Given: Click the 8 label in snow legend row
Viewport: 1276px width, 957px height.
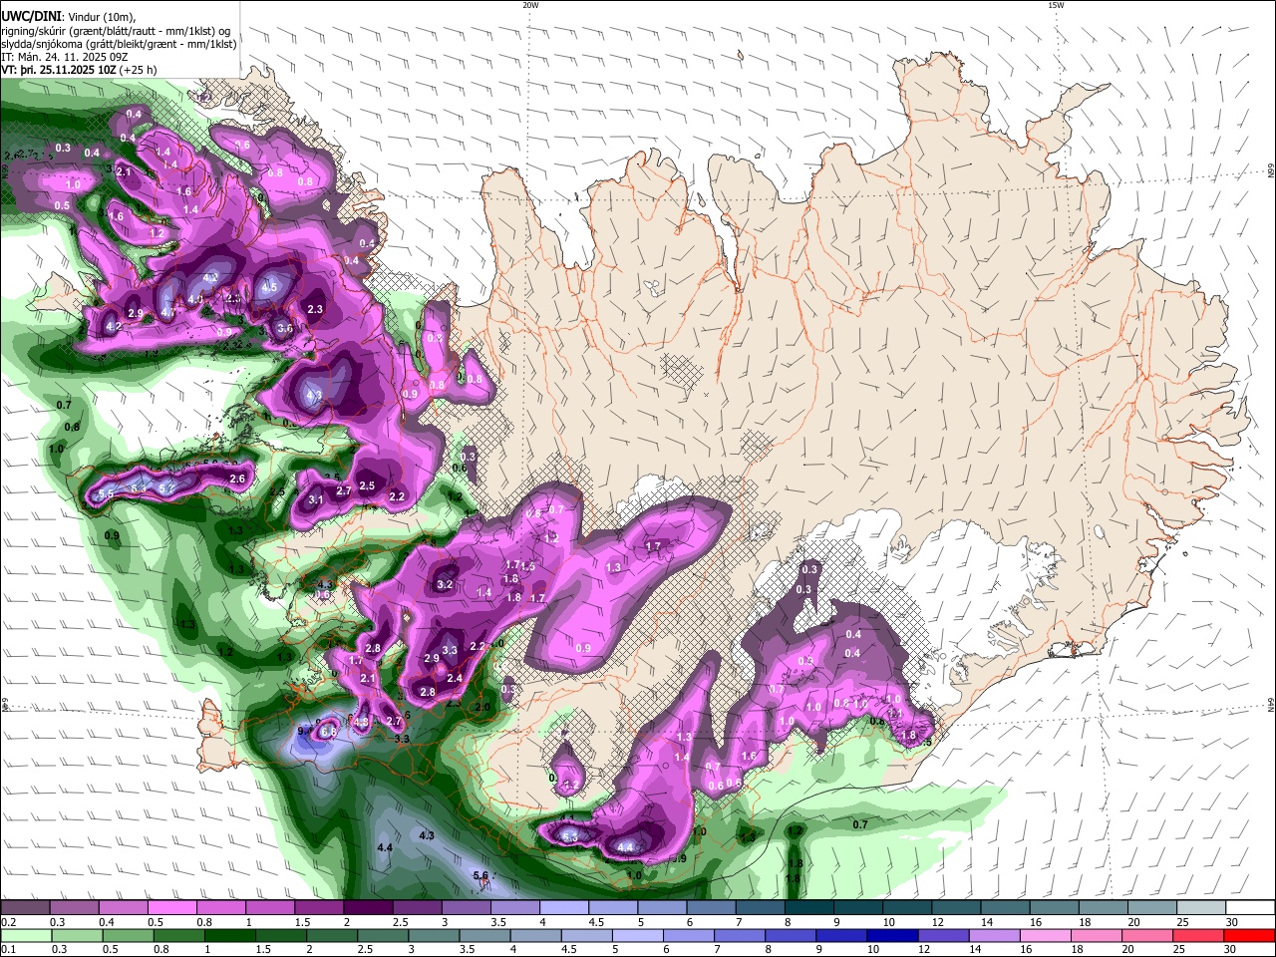Looking at the screenshot, I should tap(788, 922).
